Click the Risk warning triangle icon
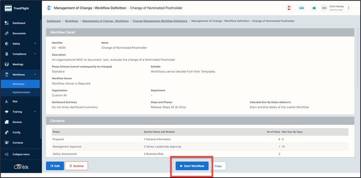The image size is (361, 178). [x=7, y=102]
